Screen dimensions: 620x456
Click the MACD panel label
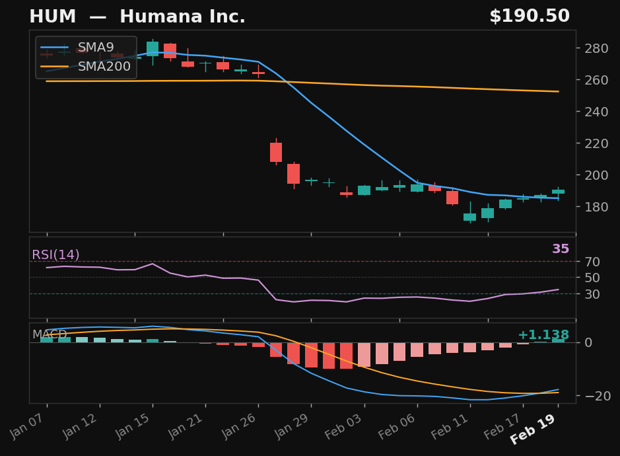click(x=50, y=334)
